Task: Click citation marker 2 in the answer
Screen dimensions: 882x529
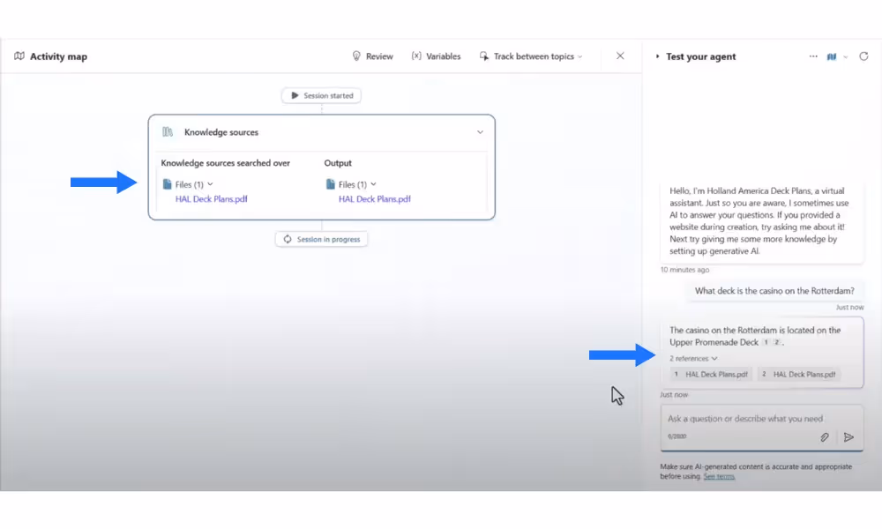Action: tap(776, 342)
